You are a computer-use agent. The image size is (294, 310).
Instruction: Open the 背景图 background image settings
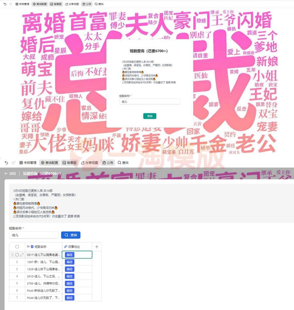point(55,4)
